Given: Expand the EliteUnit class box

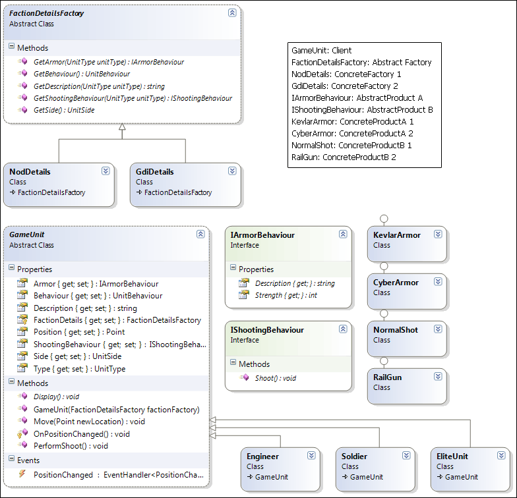Looking at the screenshot, I should [x=501, y=456].
